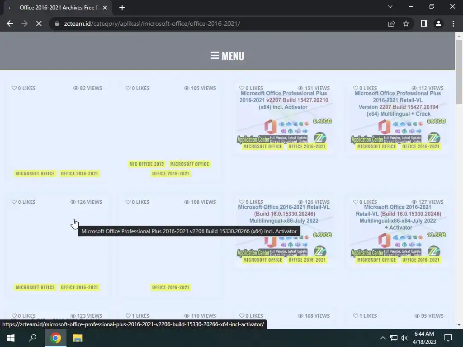The image size is (463, 347).
Task: Like the post with 110 views
Action: click(137, 316)
